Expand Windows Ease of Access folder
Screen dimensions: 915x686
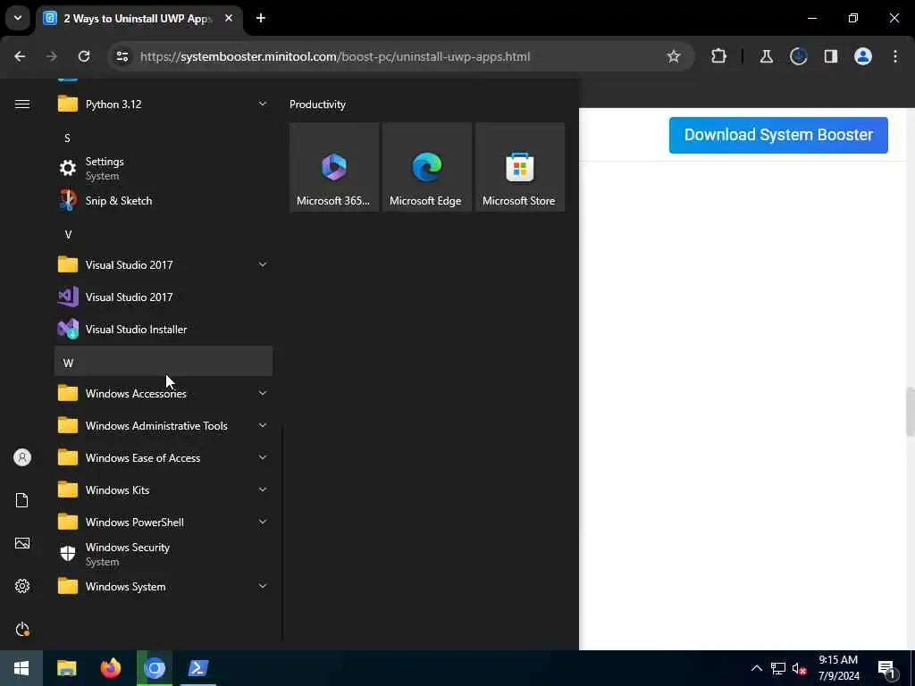pyautogui.click(x=164, y=458)
